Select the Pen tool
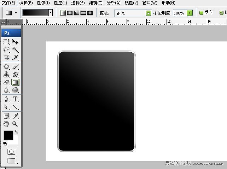227x169 pixels. coord(6,99)
